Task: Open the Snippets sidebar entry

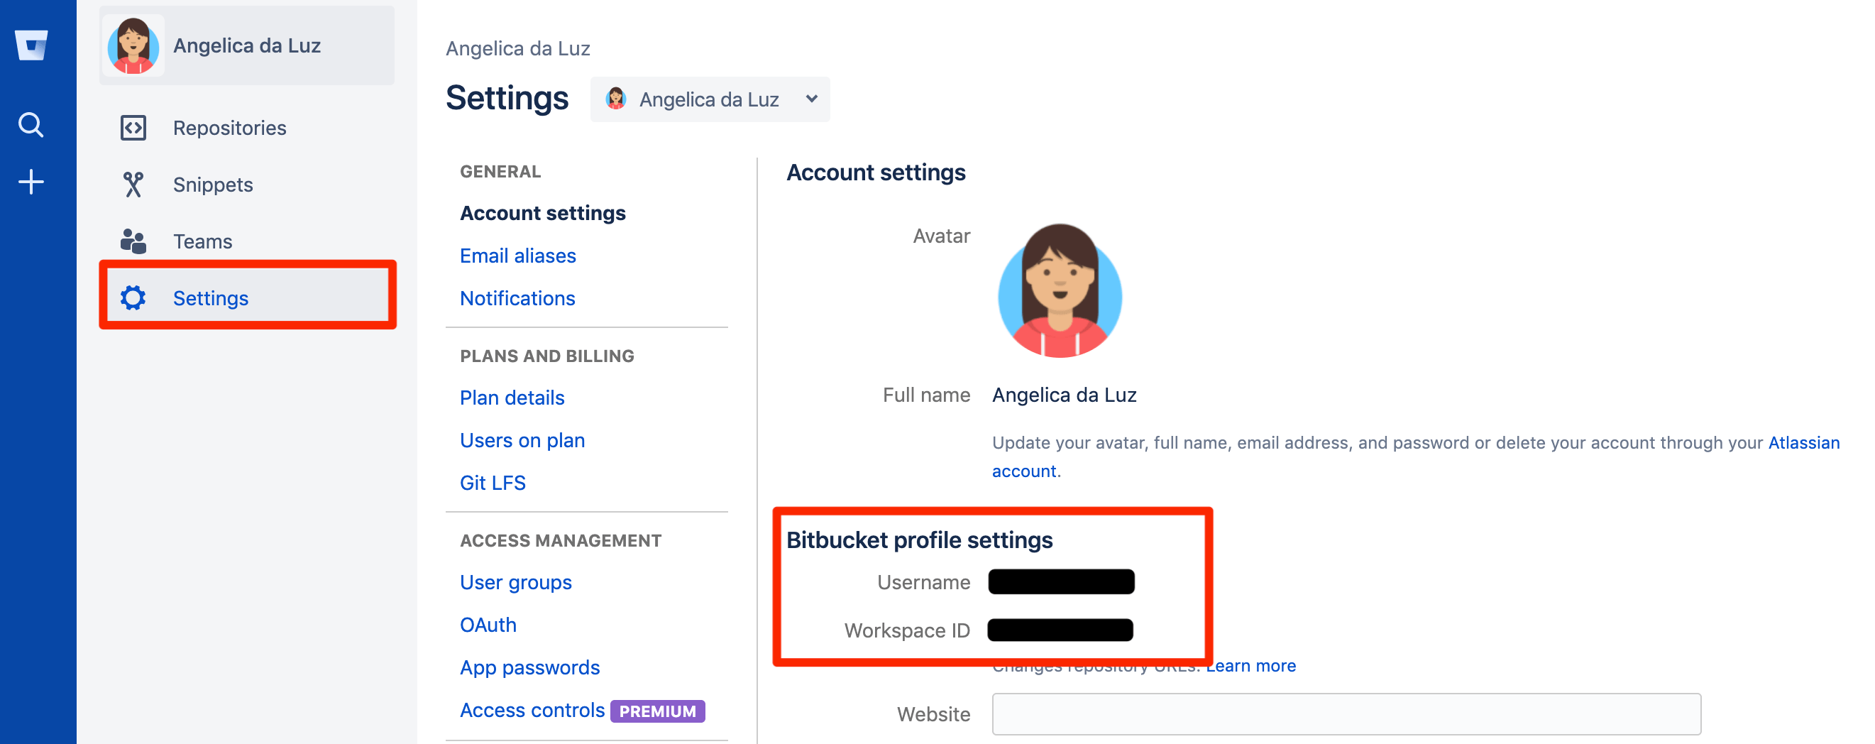Action: (211, 184)
